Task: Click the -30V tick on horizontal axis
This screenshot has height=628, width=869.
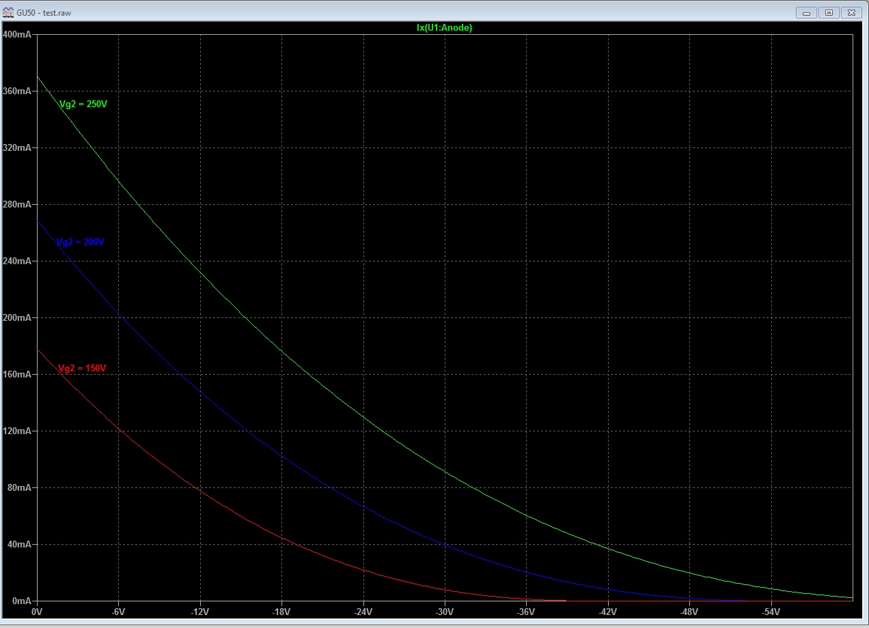Action: (445, 612)
